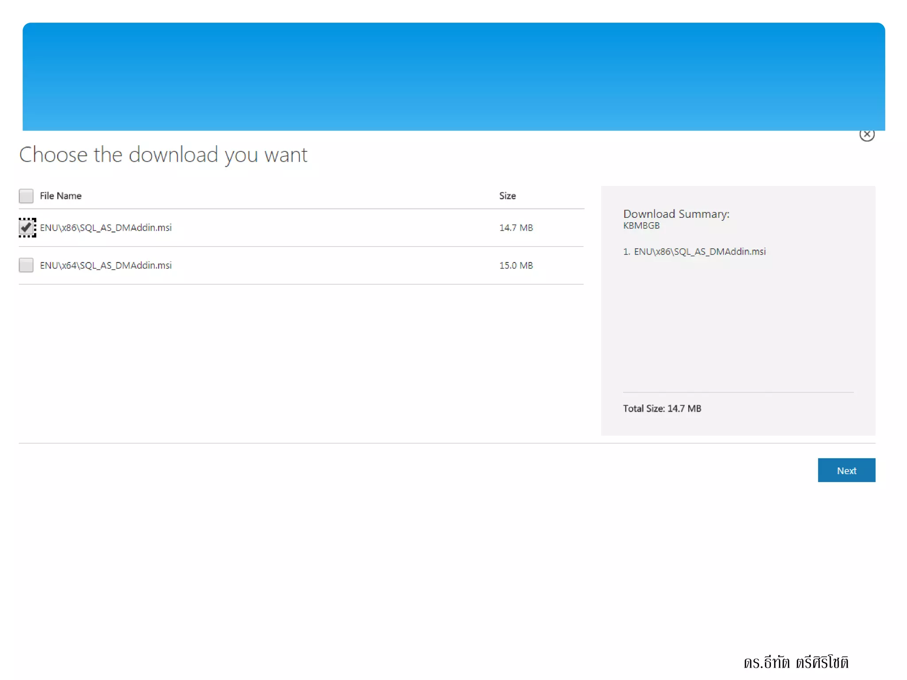Select the ENU\x86\SQL_AS_DMAddin.msi file name
The image size is (907, 680).
point(106,228)
